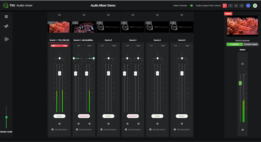Click the drag handle above Source 4

pos(133,15)
